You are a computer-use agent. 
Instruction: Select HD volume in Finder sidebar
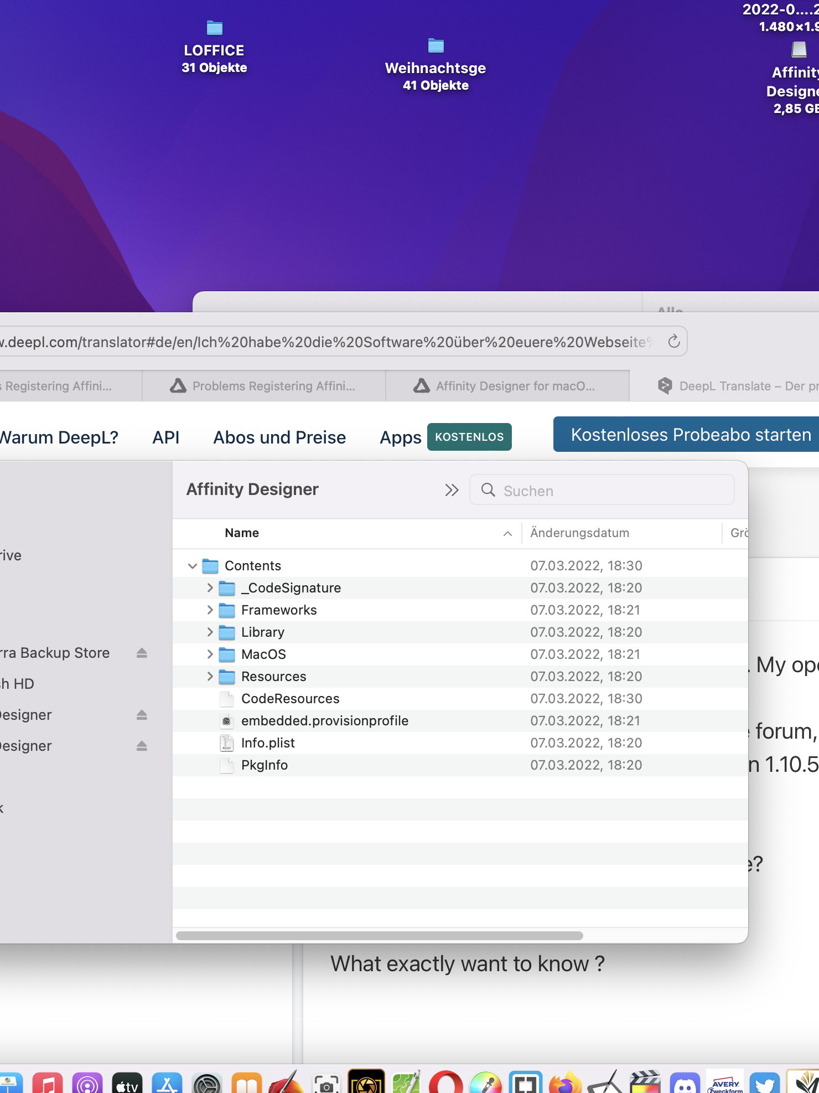pos(18,684)
